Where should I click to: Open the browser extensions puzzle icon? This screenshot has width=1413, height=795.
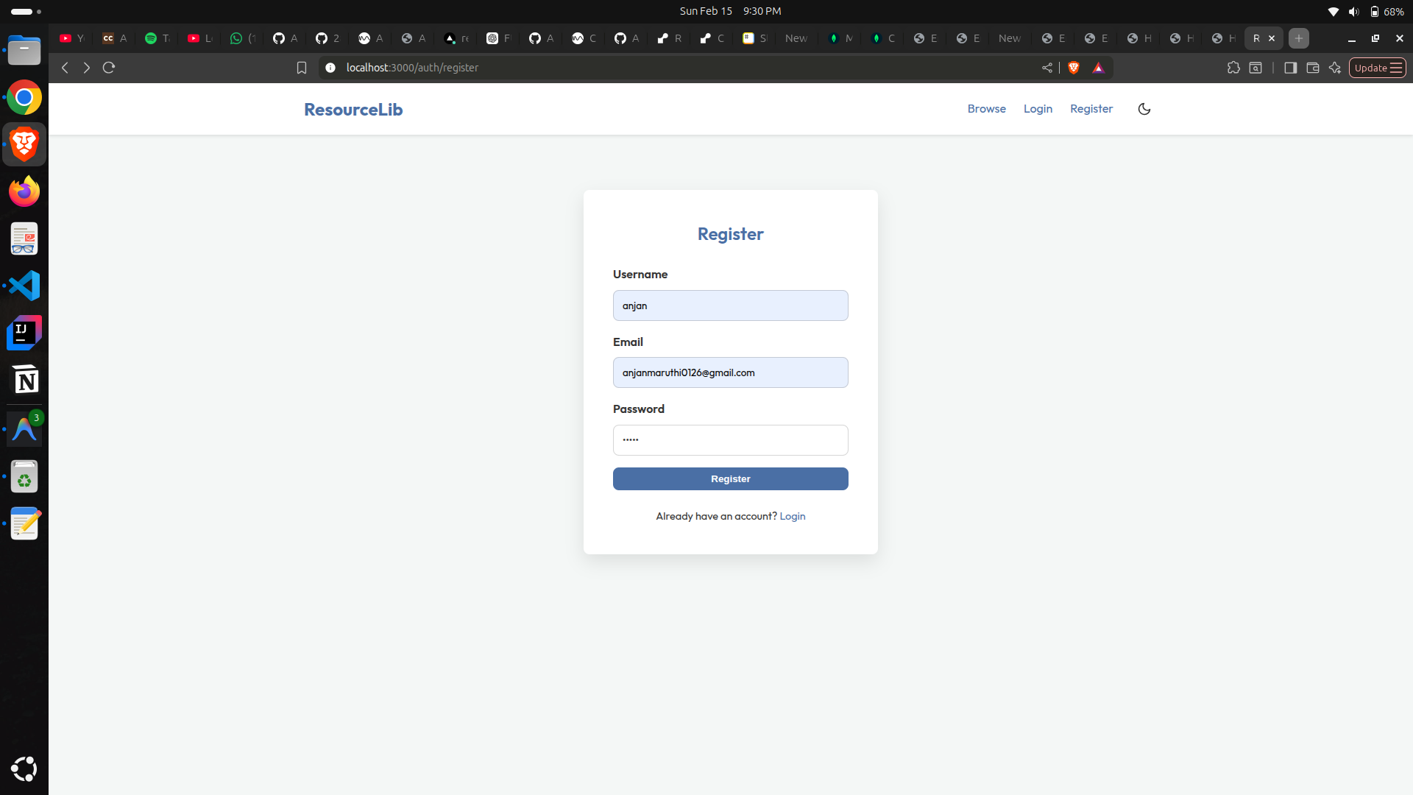[x=1233, y=68]
